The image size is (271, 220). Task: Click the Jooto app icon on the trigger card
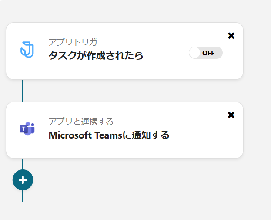(27, 49)
